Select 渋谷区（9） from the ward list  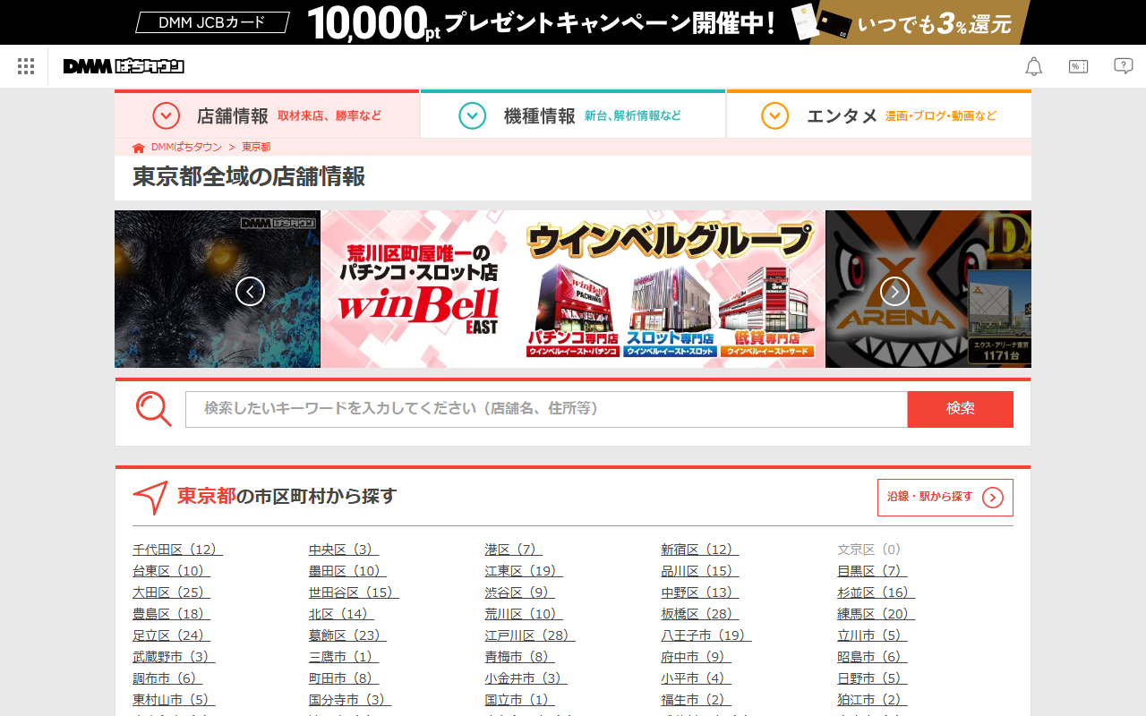pyautogui.click(x=520, y=592)
